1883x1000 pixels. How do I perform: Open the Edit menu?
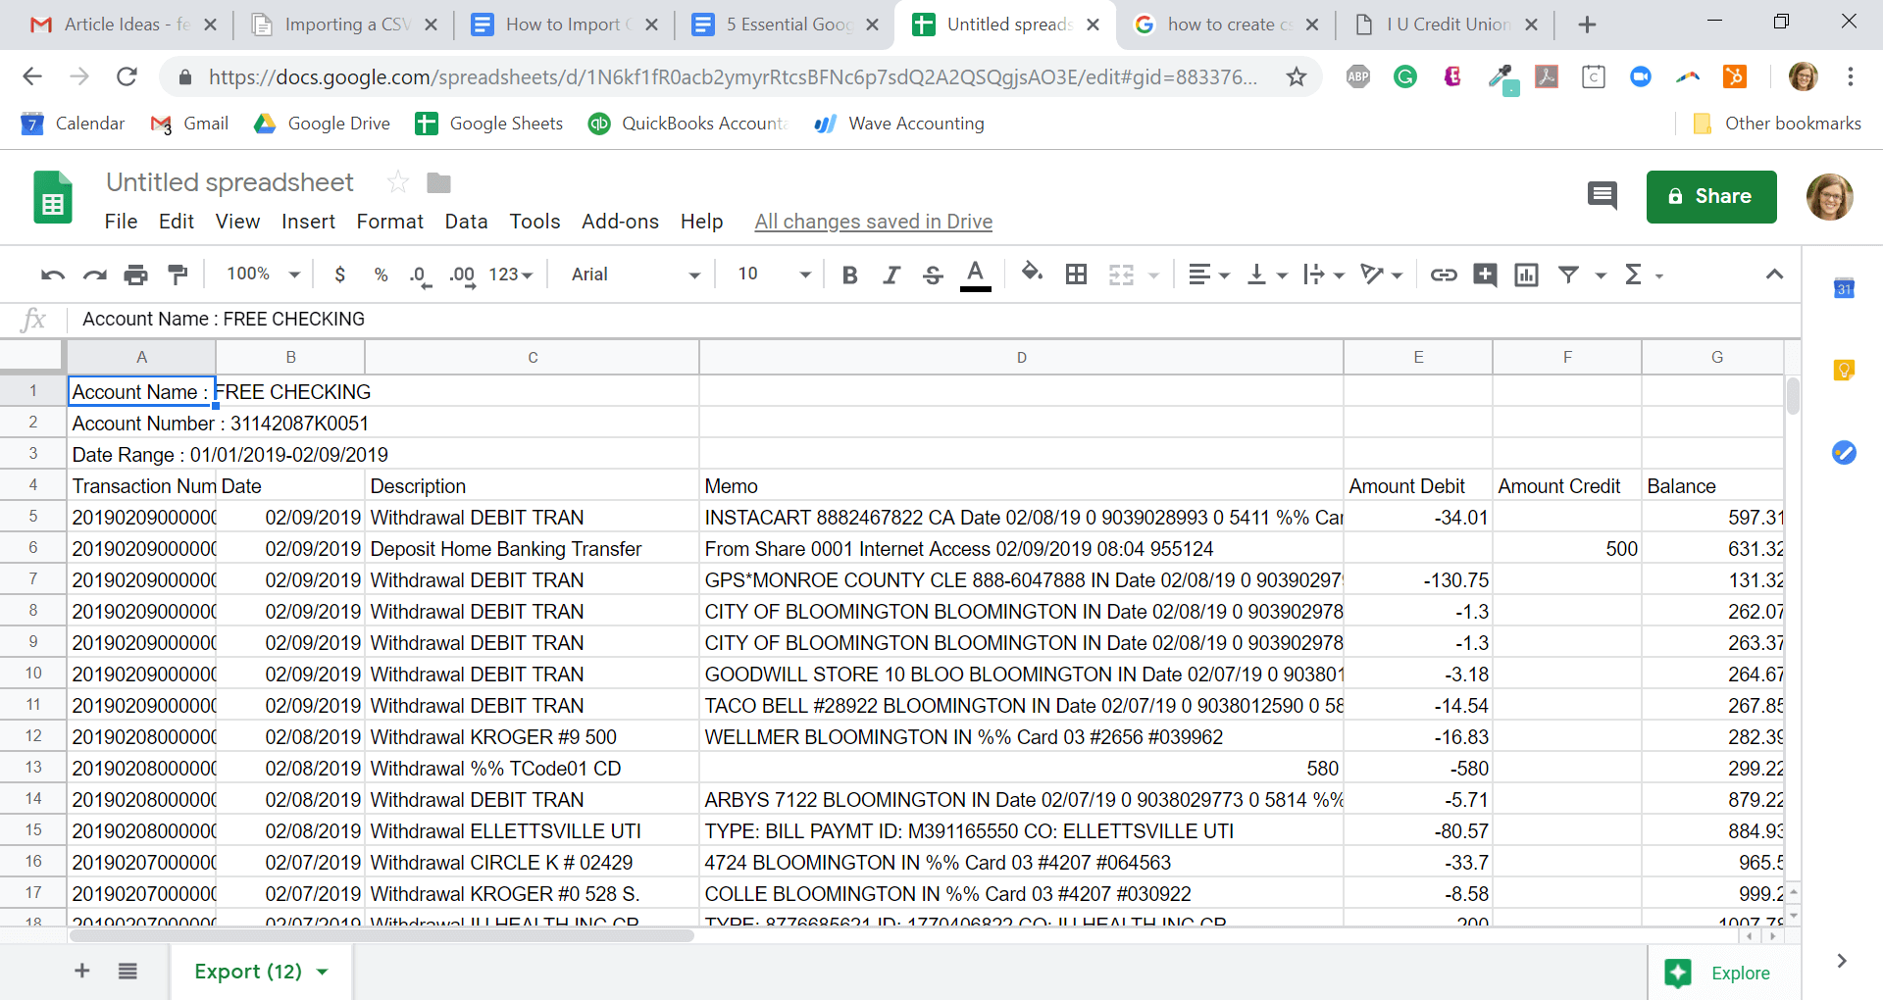click(x=177, y=222)
